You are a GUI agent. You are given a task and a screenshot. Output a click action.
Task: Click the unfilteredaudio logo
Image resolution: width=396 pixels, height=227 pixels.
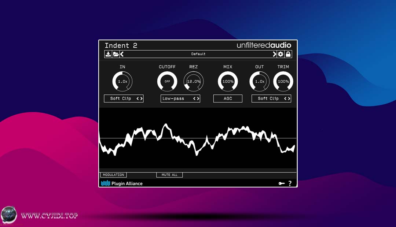pos(264,45)
